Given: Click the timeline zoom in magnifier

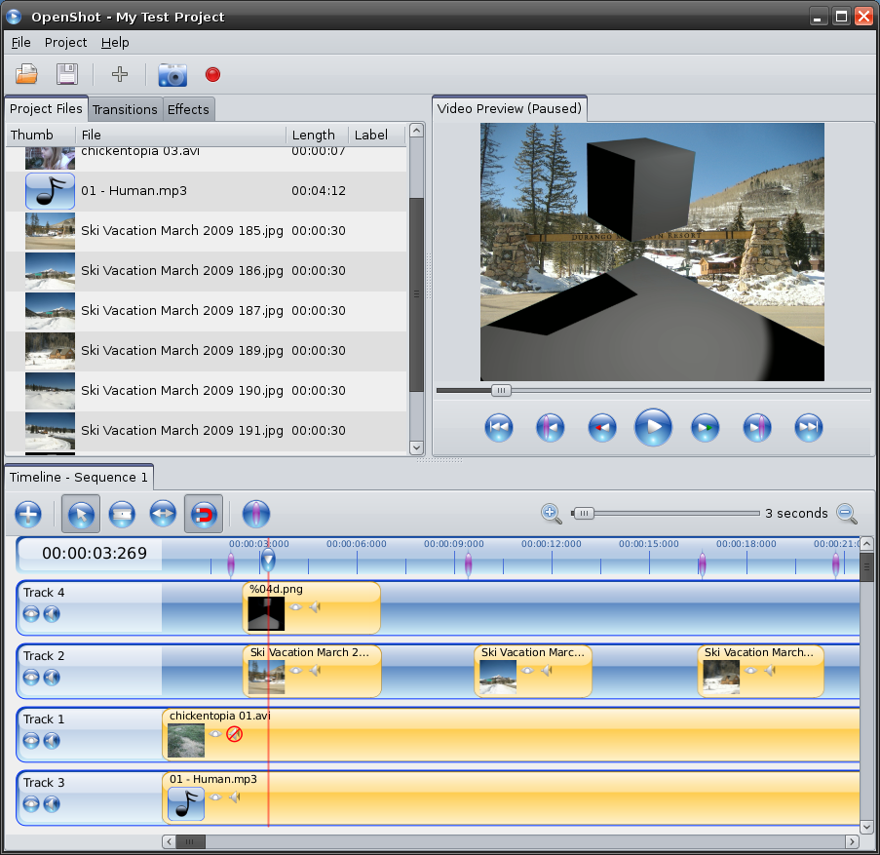Looking at the screenshot, I should tap(551, 513).
